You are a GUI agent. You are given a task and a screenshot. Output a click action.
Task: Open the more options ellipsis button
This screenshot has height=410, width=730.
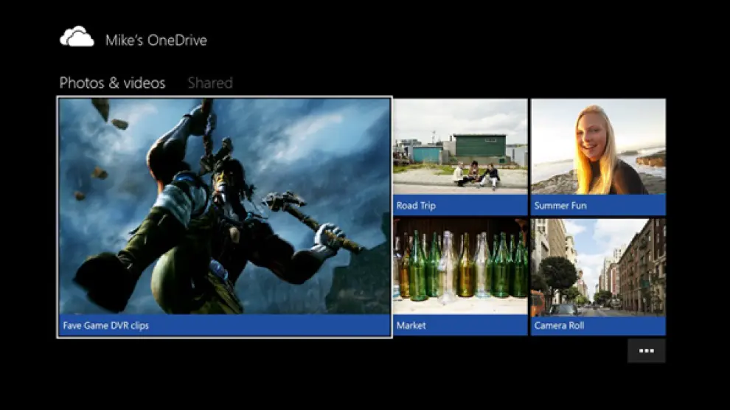(646, 351)
